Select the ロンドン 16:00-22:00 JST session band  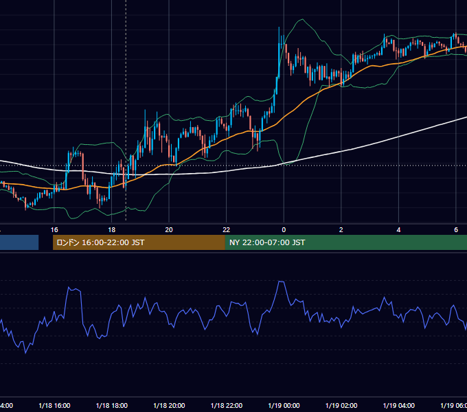[x=139, y=242]
